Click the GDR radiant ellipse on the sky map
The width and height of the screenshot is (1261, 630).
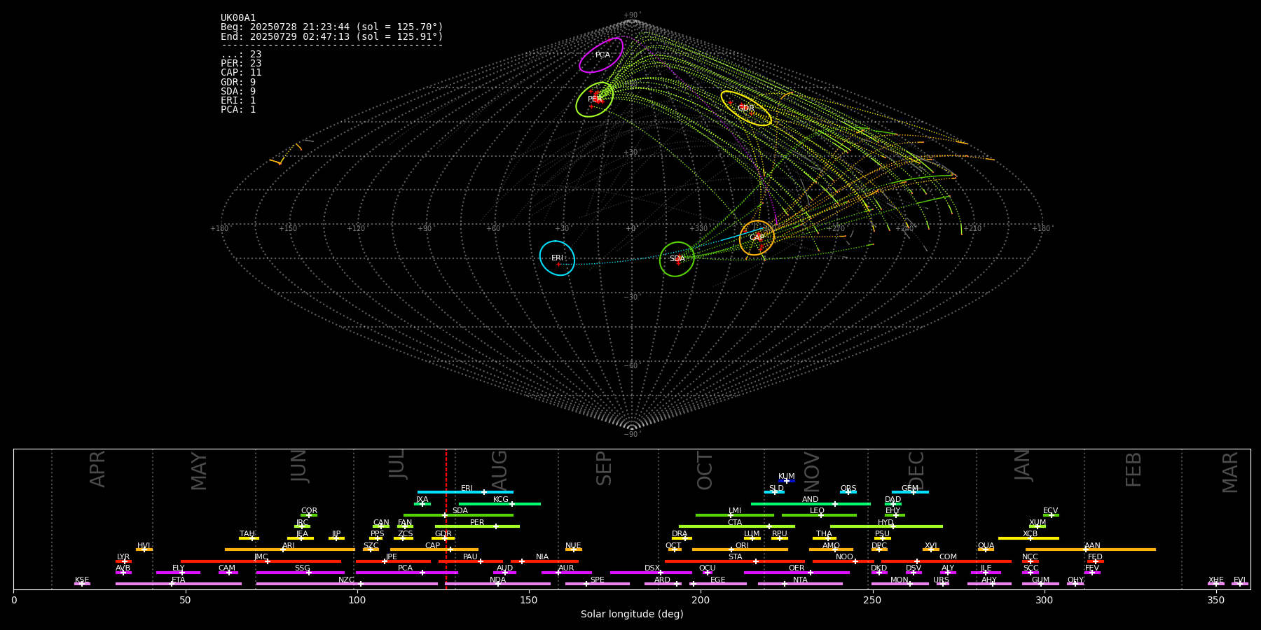(x=746, y=108)
